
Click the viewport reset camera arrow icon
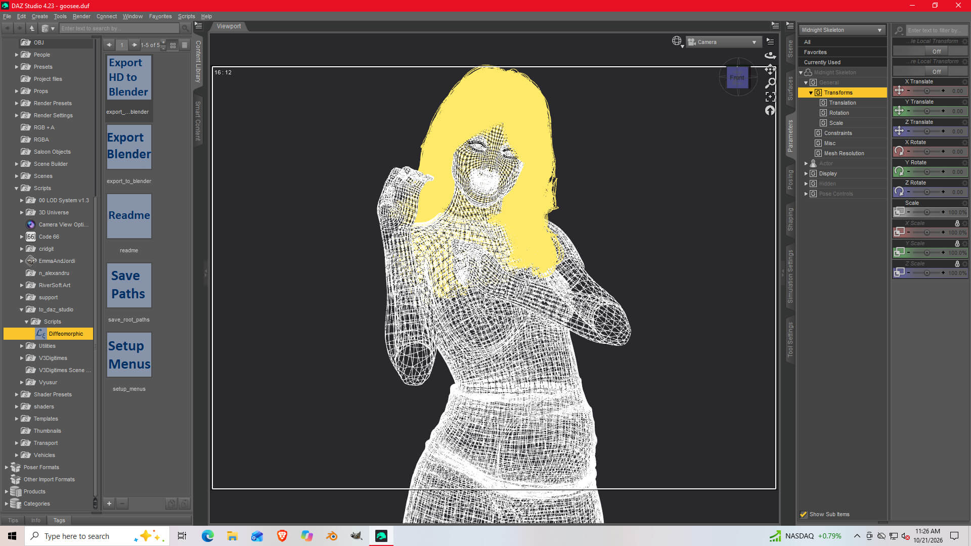point(770,110)
